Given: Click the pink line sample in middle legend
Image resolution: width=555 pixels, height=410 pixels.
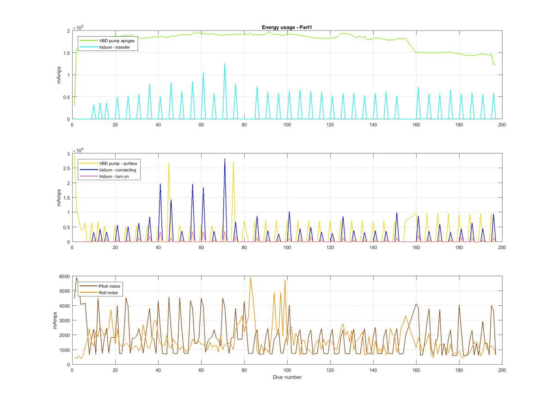Looking at the screenshot, I should click(89, 177).
